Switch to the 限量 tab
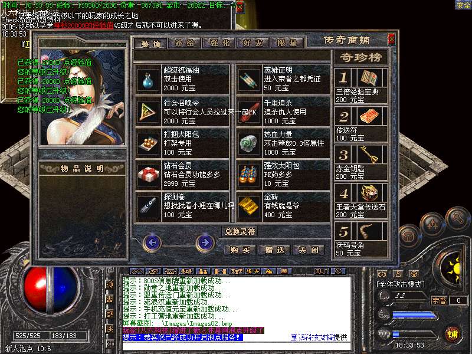The height and width of the screenshot is (354, 472). [x=287, y=43]
